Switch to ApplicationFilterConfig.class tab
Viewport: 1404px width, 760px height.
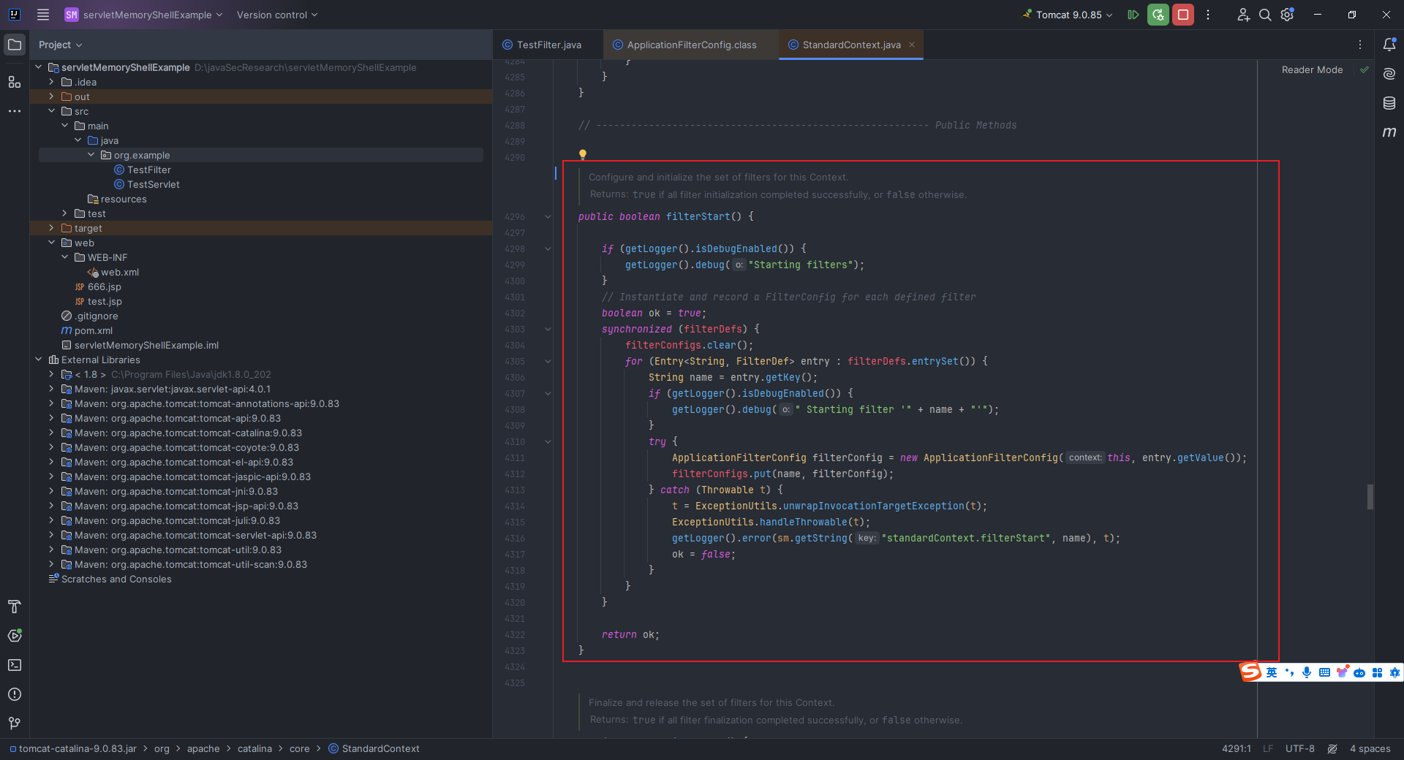(684, 45)
